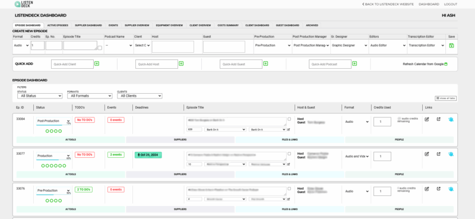Click the Credits Used field of episode 33077
Viewport: 475px width, 219px height.
tap(382, 156)
